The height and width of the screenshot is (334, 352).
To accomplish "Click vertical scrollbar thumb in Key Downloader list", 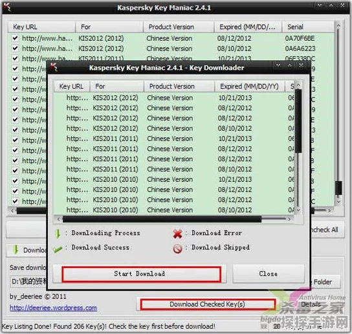I will pos(298,121).
